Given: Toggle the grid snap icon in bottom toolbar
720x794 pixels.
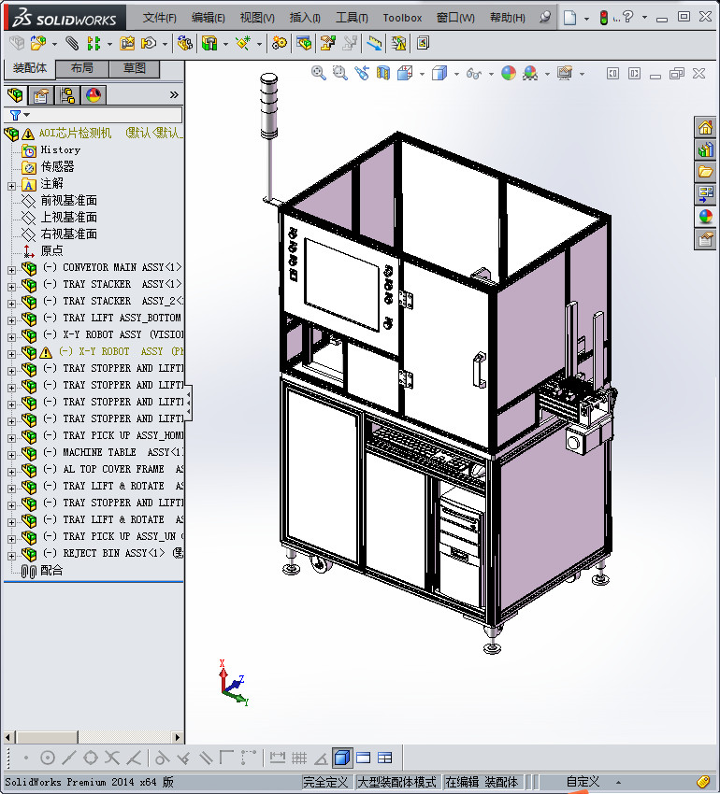Looking at the screenshot, I should (299, 759).
